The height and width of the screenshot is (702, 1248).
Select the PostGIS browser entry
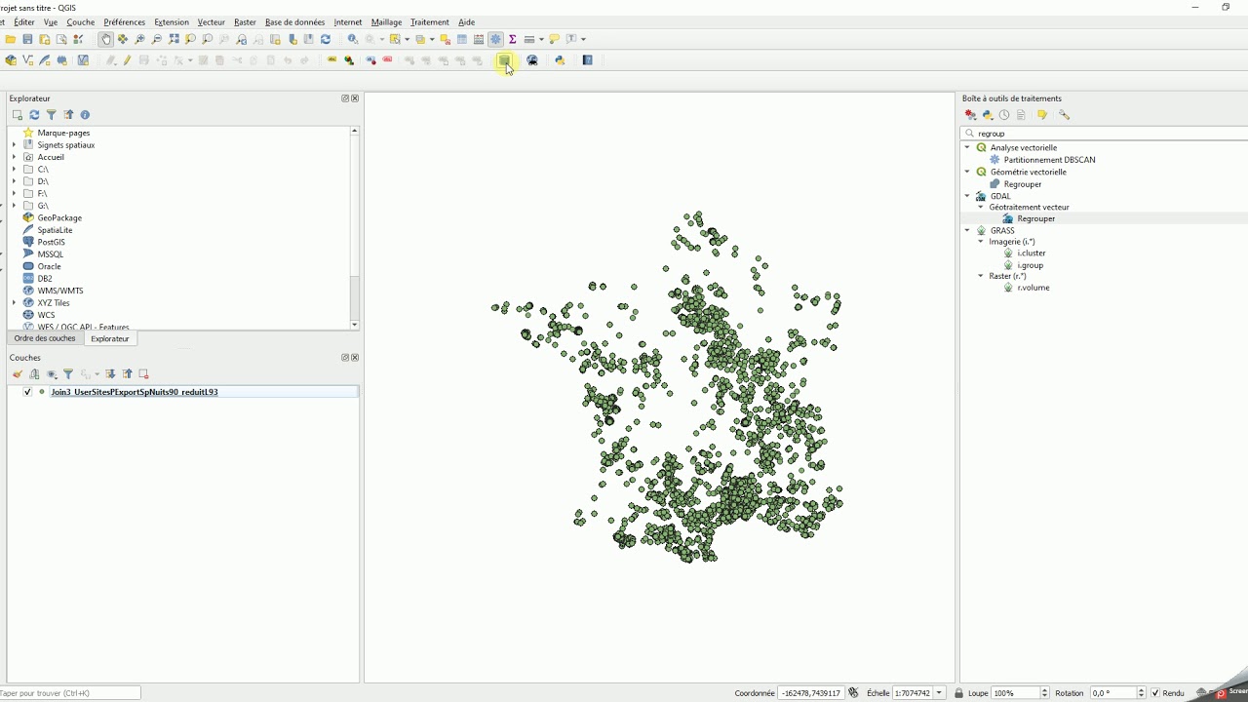(51, 242)
